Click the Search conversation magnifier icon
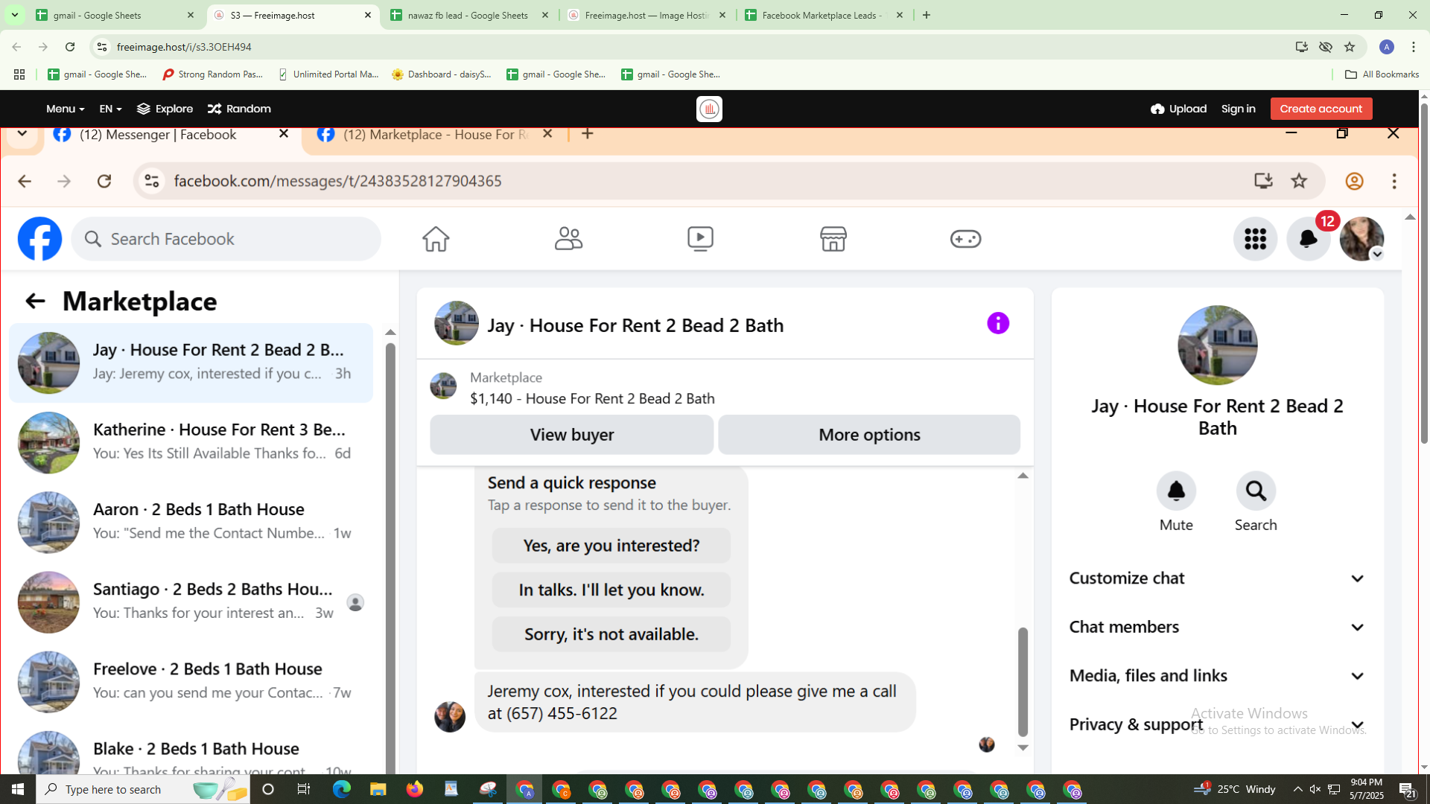Viewport: 1430px width, 804px height. pos(1256,491)
